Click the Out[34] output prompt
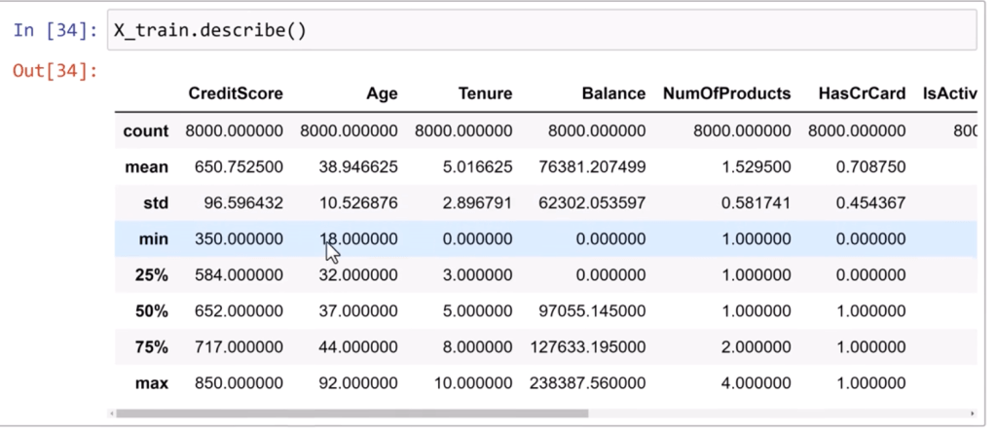This screenshot has width=997, height=432. pyautogui.click(x=55, y=70)
